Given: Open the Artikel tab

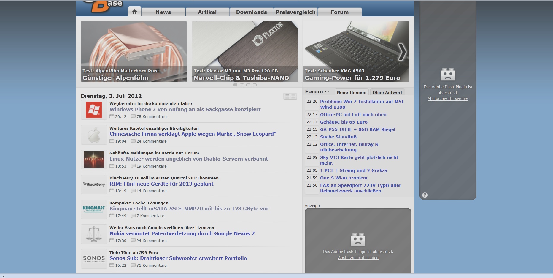Looking at the screenshot, I should tap(207, 12).
